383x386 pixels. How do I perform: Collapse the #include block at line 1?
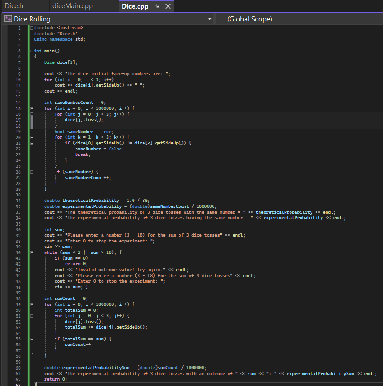(32, 28)
